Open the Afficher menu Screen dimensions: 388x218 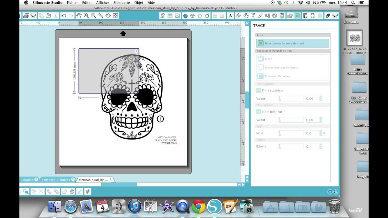click(x=102, y=2)
